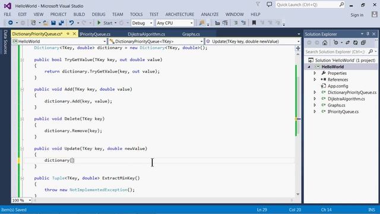Click the Sync with Active Document icon

pyautogui.click(x=347, y=43)
